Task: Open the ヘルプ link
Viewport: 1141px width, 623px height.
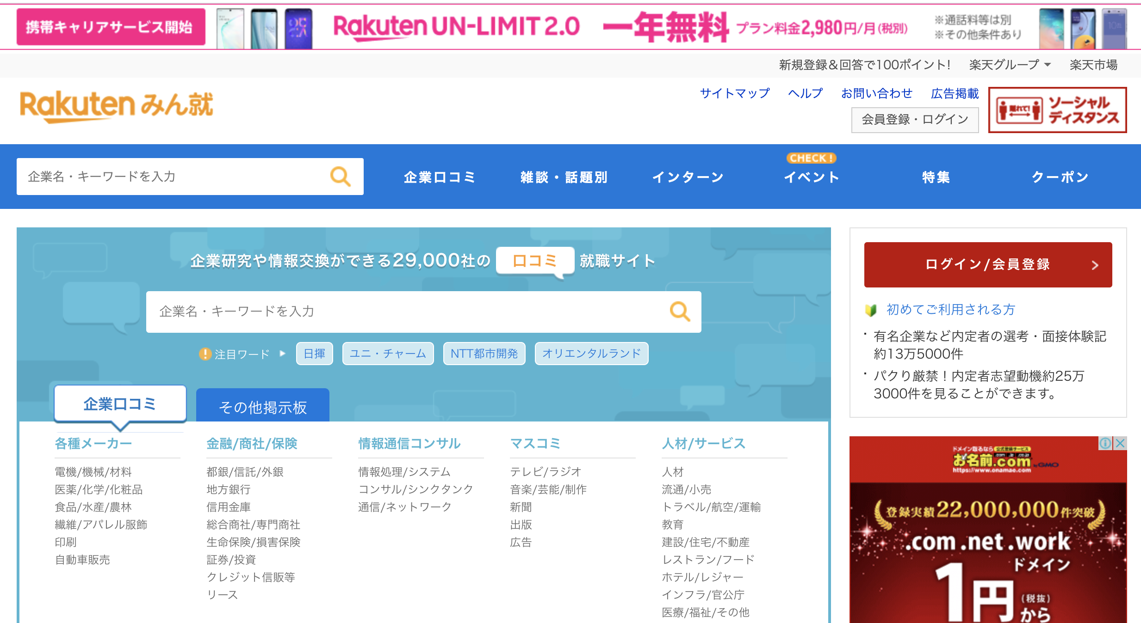Action: coord(806,93)
